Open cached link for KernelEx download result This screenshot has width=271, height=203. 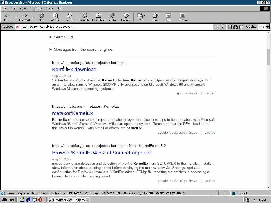coord(210,93)
